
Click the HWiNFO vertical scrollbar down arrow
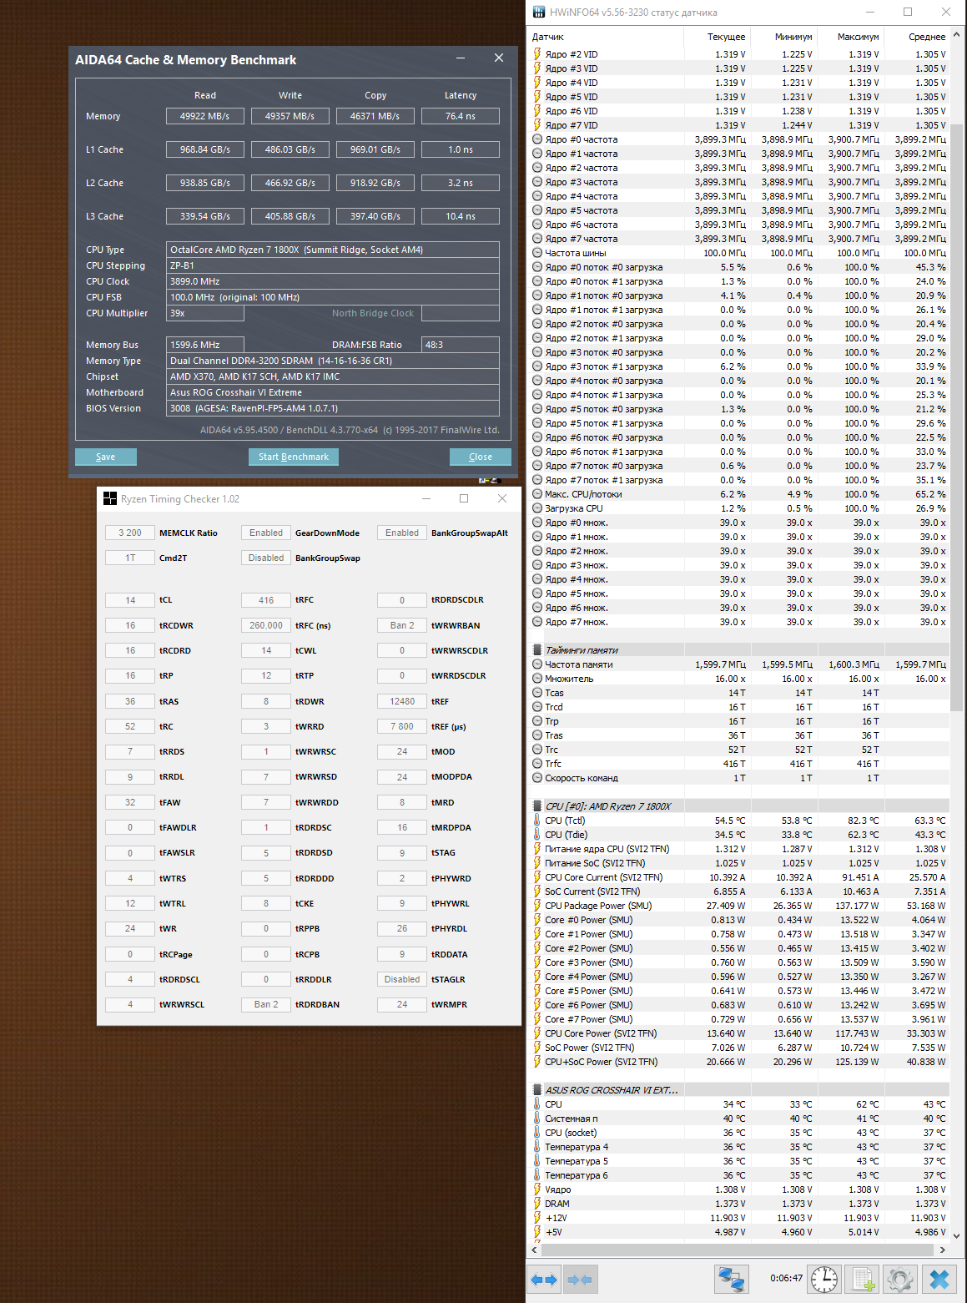pyautogui.click(x=957, y=1235)
